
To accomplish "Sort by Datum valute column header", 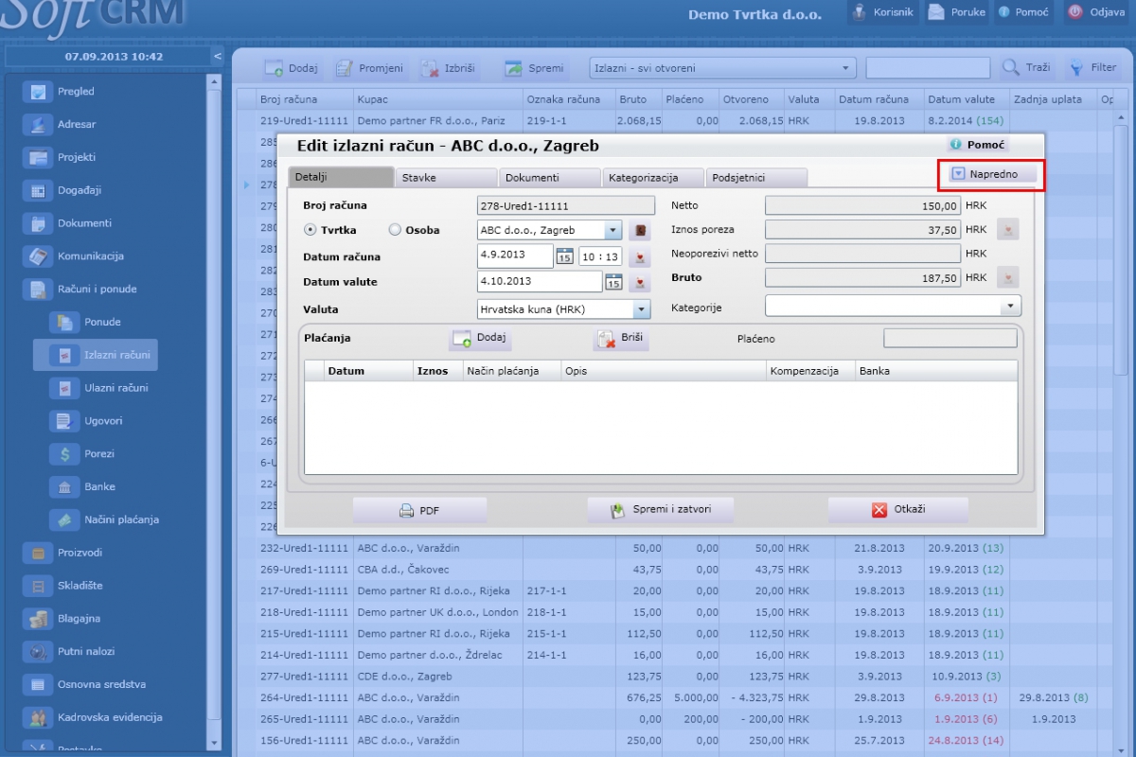I will point(966,99).
